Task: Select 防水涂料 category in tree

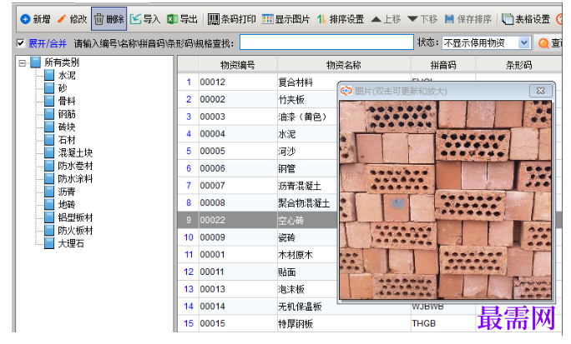Action: pyautogui.click(x=75, y=178)
